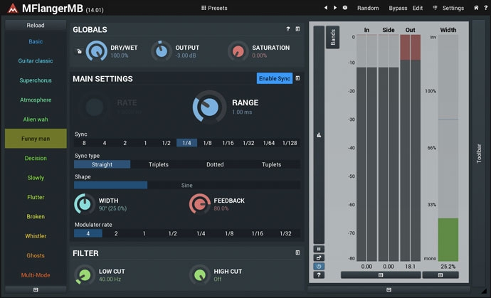
Task: Toggle the meter power button
Action: click(x=319, y=266)
